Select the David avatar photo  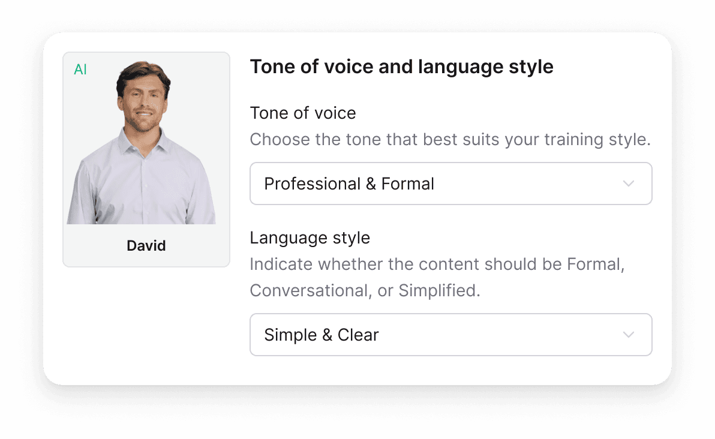coord(142,142)
